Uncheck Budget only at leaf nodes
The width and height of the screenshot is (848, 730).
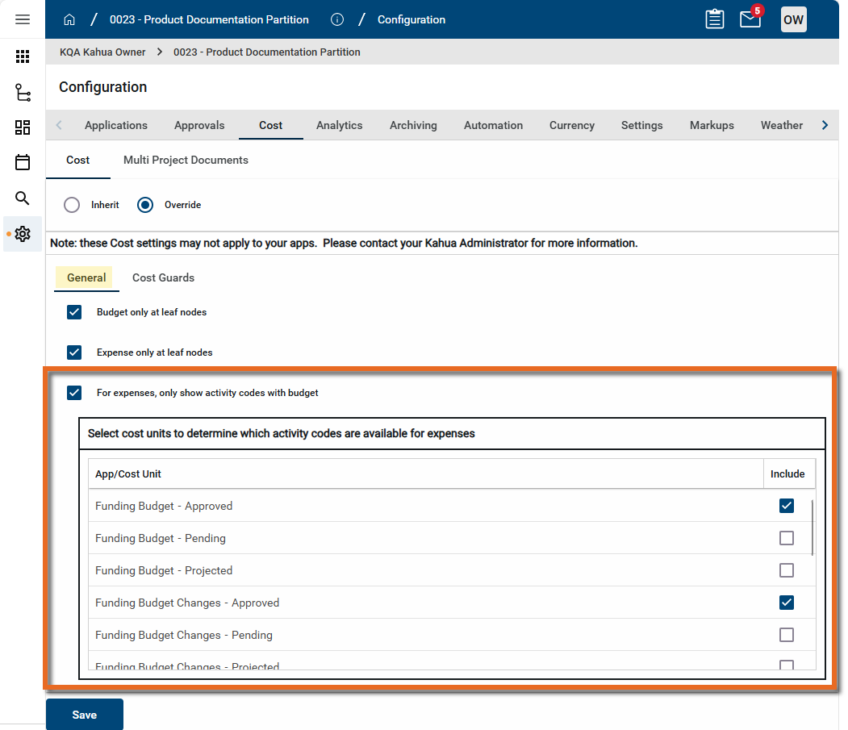[74, 312]
